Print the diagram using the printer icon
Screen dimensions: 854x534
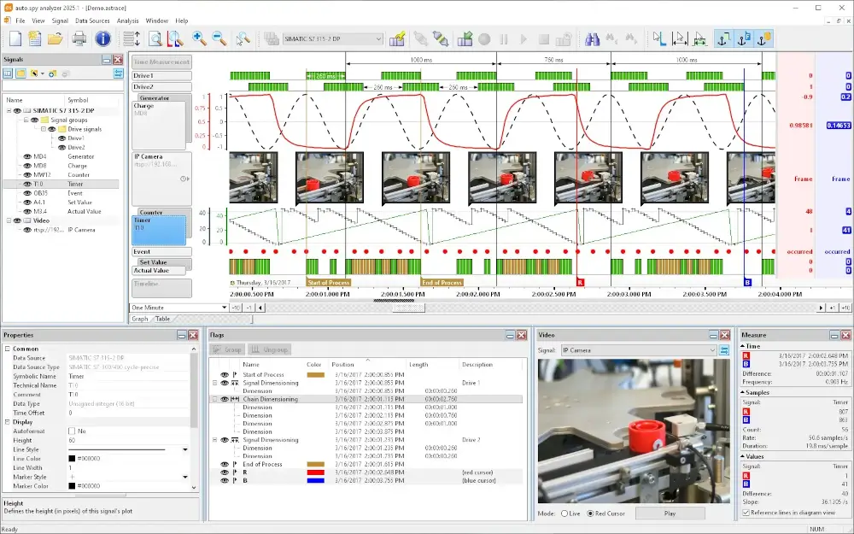79,38
